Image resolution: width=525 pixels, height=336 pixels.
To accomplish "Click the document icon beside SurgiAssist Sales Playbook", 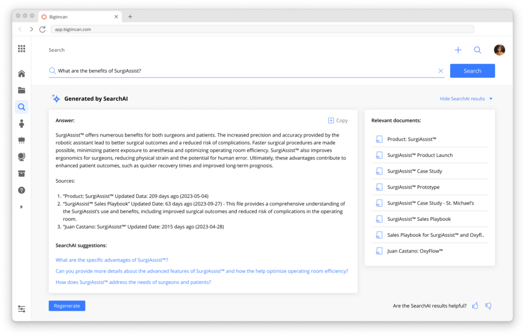I will (379, 219).
